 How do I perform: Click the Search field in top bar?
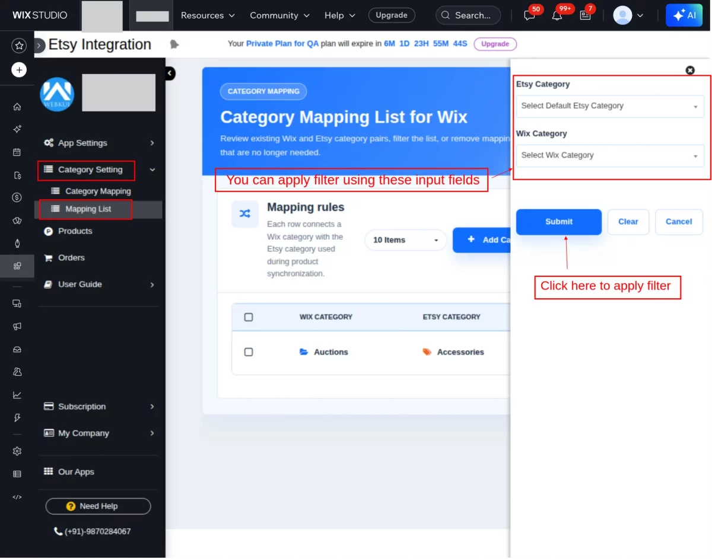pyautogui.click(x=468, y=15)
